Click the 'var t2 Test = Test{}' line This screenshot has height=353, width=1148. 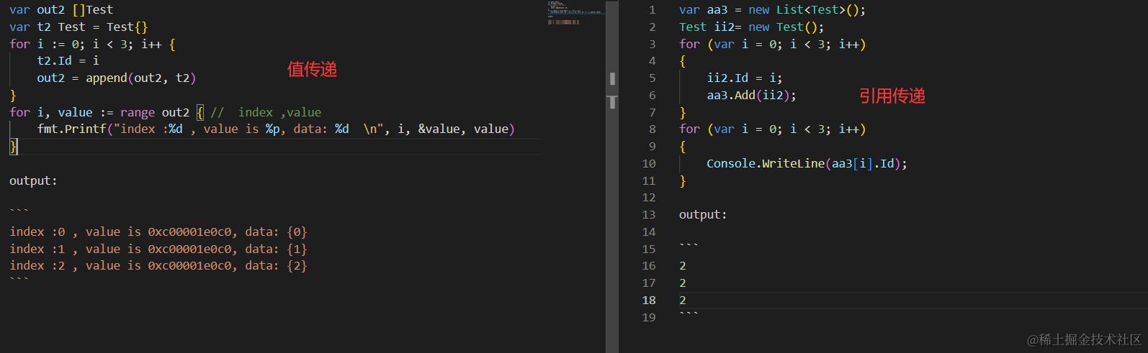(x=79, y=27)
